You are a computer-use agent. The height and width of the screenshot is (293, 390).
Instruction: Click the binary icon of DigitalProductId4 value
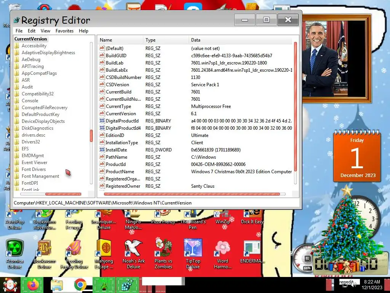(102, 128)
